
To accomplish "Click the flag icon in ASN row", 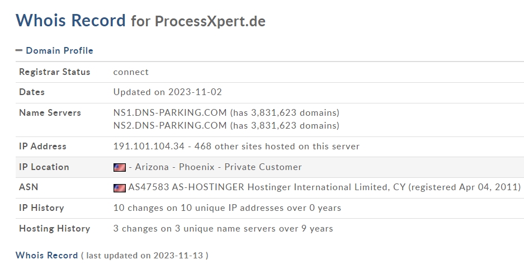I will pos(120,188).
